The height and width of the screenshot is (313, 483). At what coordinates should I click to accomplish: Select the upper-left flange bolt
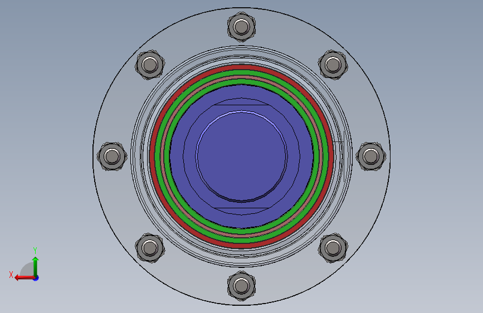pyautogui.click(x=150, y=65)
